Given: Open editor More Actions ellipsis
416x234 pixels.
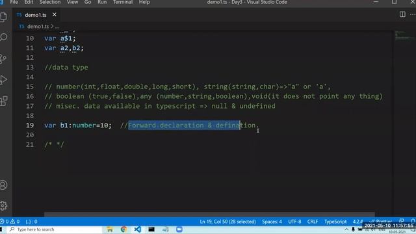Looking at the screenshot, I should [x=413, y=14].
